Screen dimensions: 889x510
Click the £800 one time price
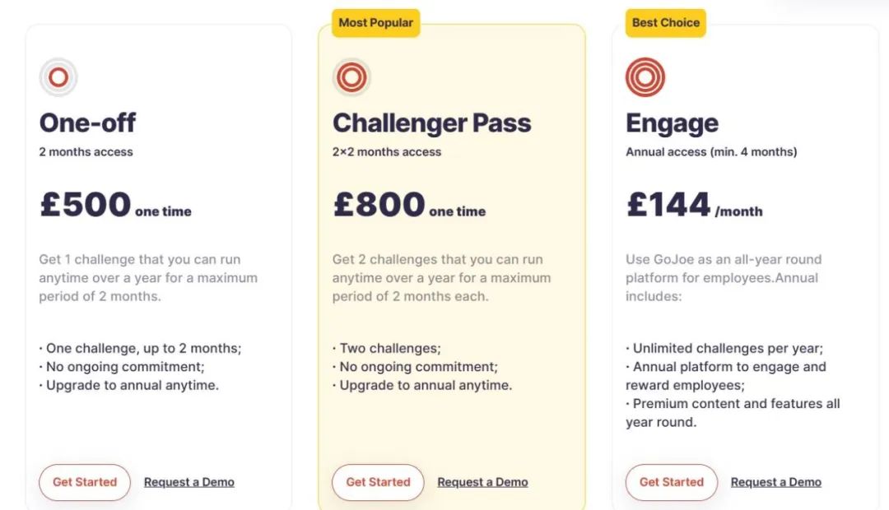coord(409,205)
